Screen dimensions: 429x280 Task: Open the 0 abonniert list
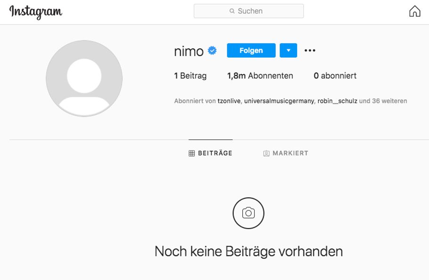pyautogui.click(x=335, y=76)
